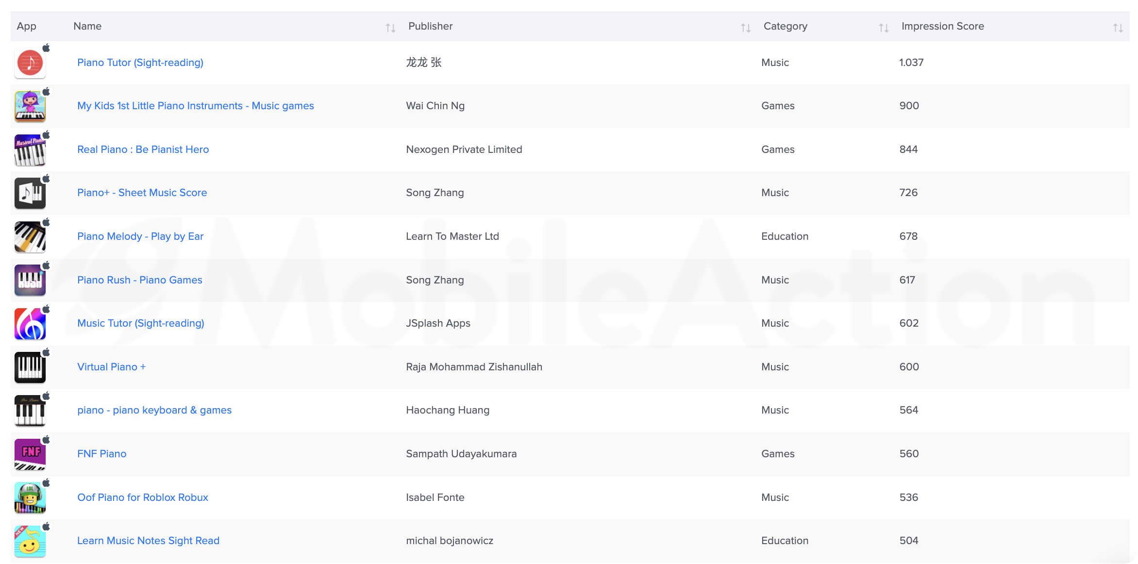1138x564 pixels.
Task: Click the Music Tutor (Sight-reading) app icon
Action: [x=30, y=324]
